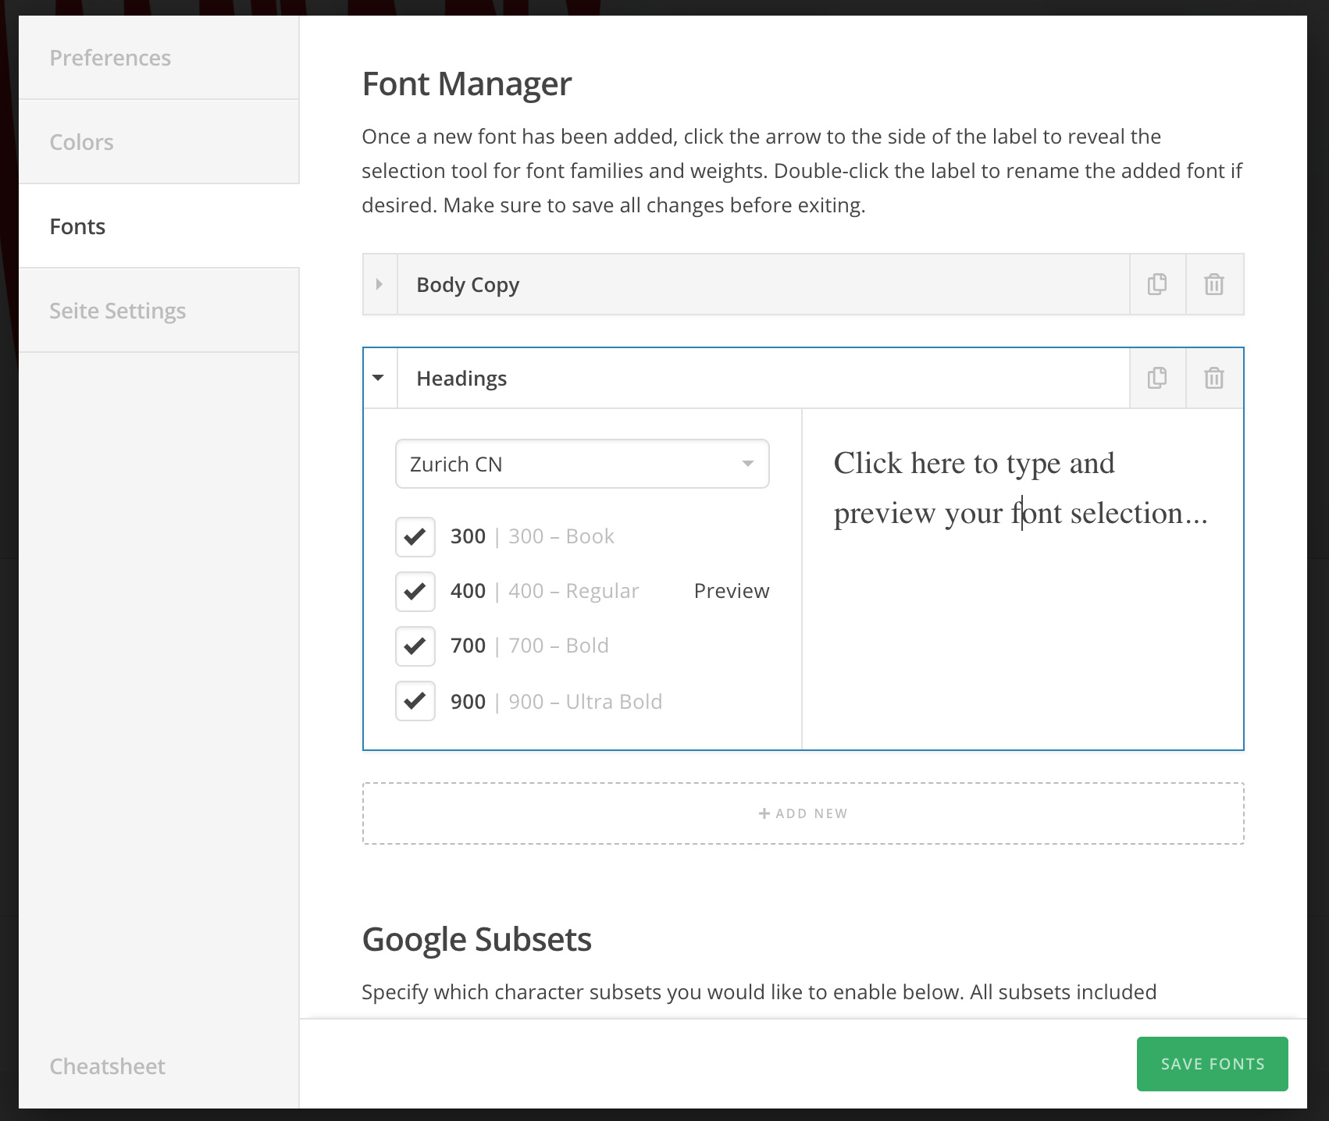The width and height of the screenshot is (1329, 1121).
Task: Duplicate the Headings font entry
Action: click(1157, 378)
